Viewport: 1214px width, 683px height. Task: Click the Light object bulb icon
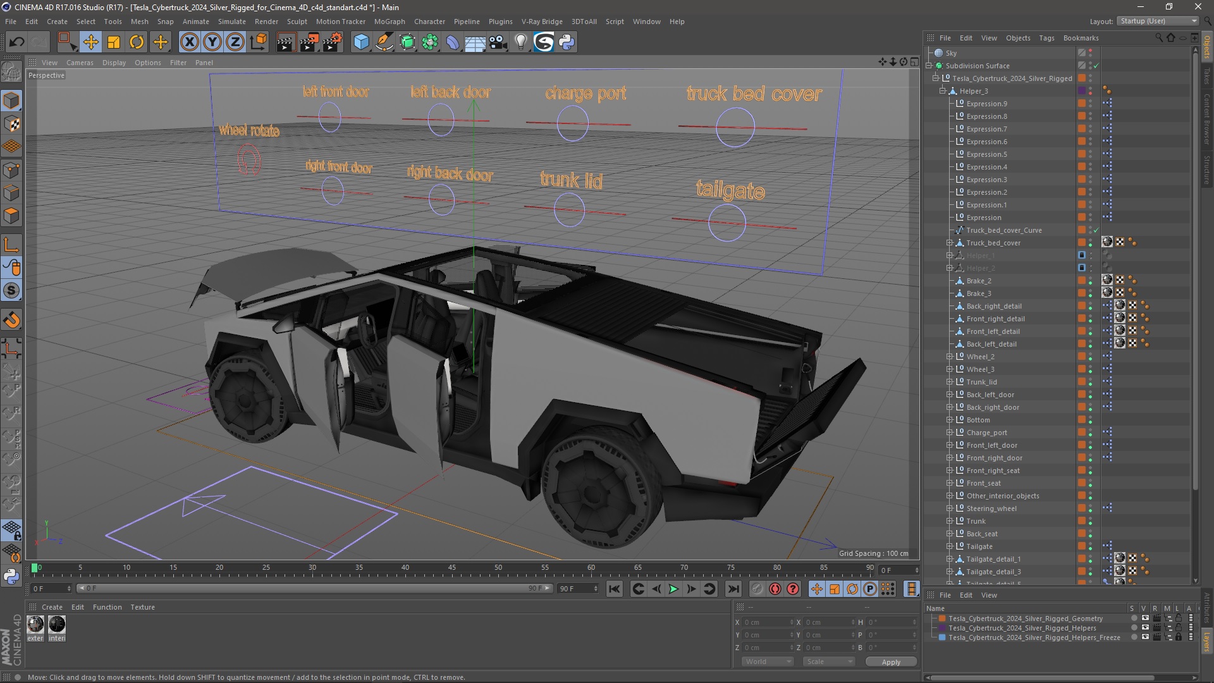520,42
